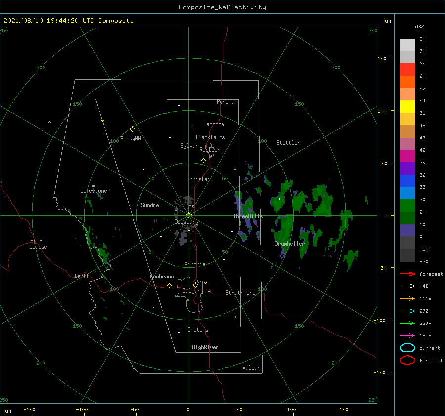
Task: Click the red forecast arrow in legend
Action: click(x=407, y=274)
